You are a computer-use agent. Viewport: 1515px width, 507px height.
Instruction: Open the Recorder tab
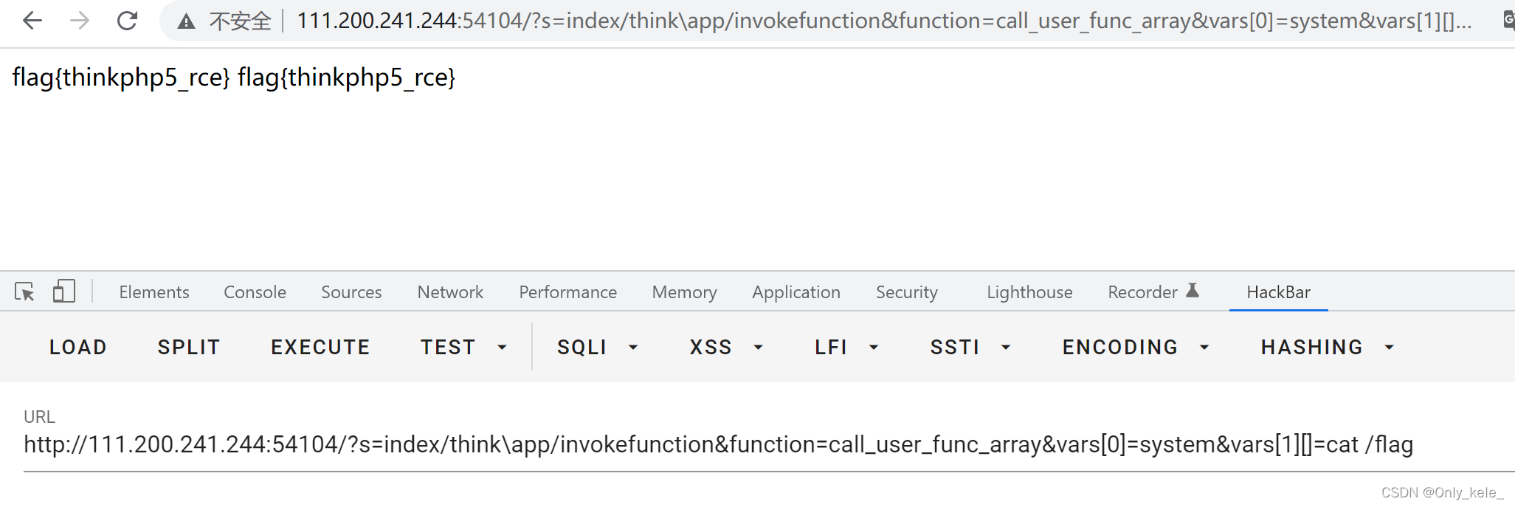pyautogui.click(x=1153, y=292)
